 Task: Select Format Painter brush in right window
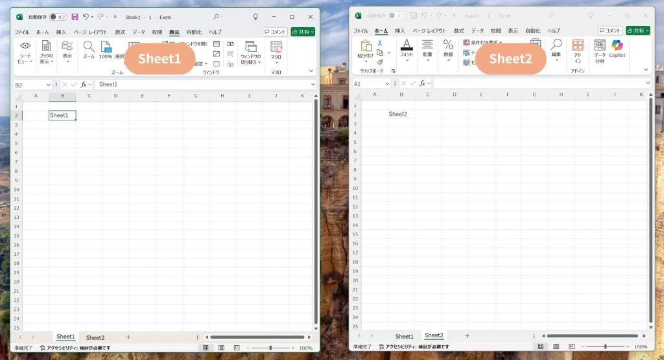[380, 62]
